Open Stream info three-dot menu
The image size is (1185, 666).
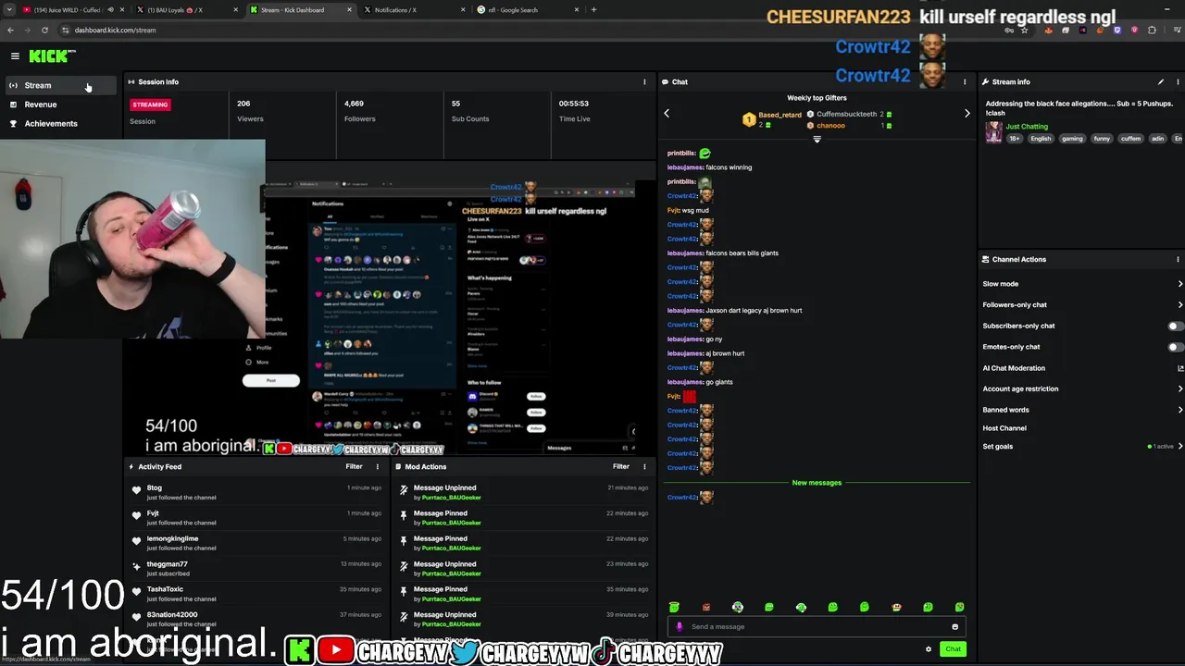tap(1178, 82)
